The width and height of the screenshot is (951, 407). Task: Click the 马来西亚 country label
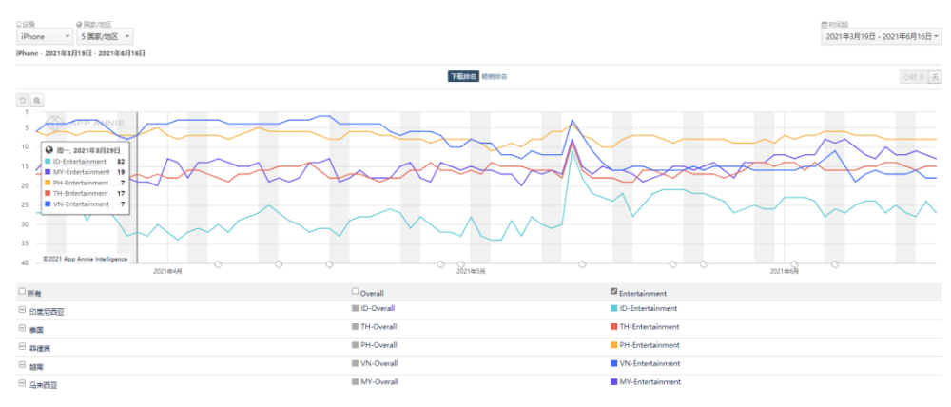[43, 385]
